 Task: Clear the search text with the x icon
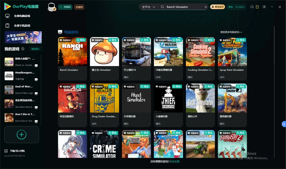tap(206, 7)
